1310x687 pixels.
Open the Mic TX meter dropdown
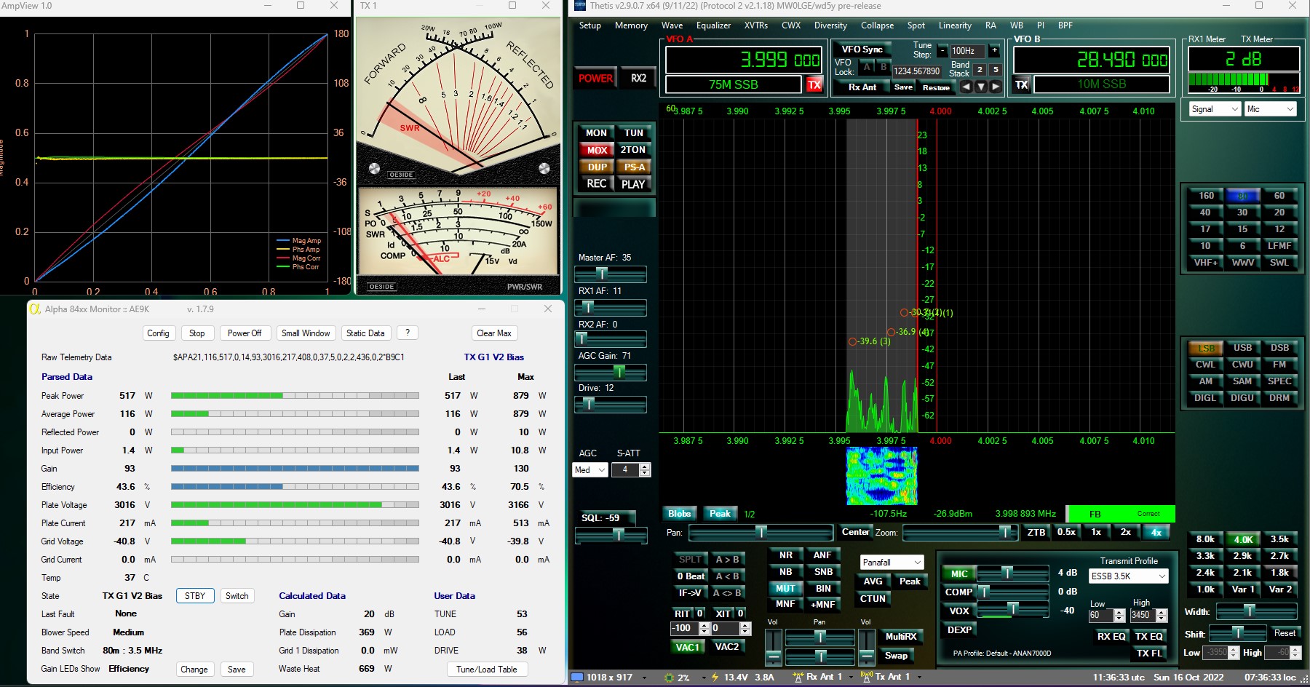coord(1270,109)
